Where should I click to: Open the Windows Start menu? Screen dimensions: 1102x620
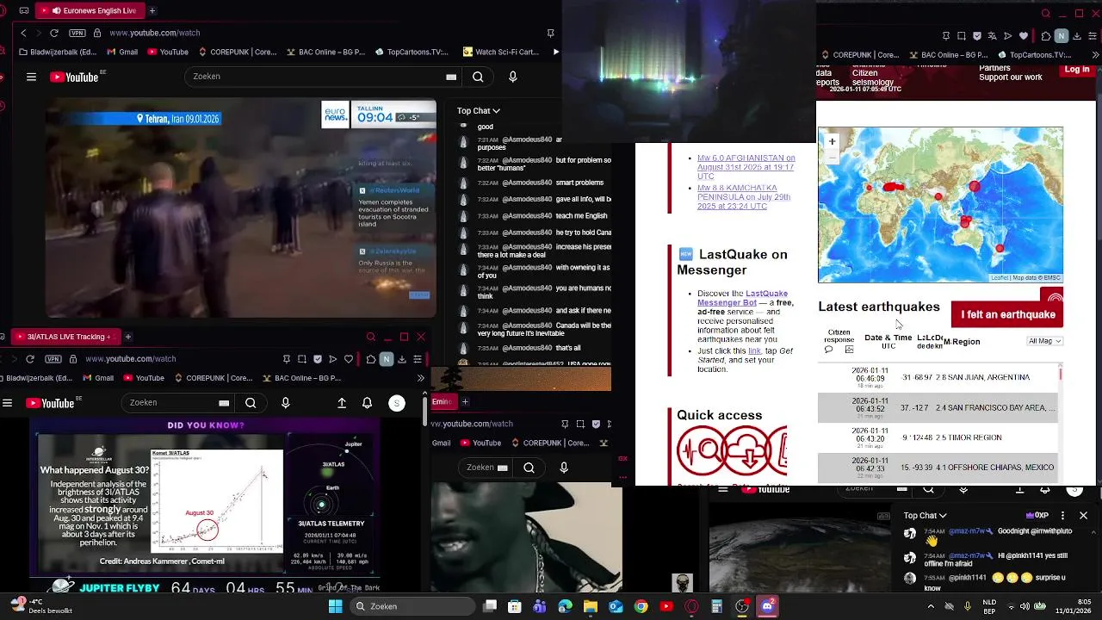coord(335,606)
